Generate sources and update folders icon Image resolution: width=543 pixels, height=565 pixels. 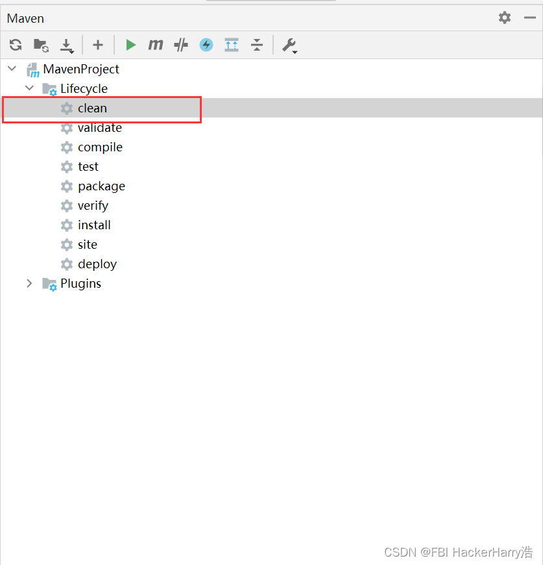click(41, 45)
